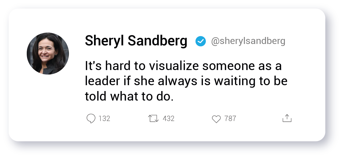The image size is (342, 158).
Task: Like the tweet with the heart icon
Action: point(216,119)
